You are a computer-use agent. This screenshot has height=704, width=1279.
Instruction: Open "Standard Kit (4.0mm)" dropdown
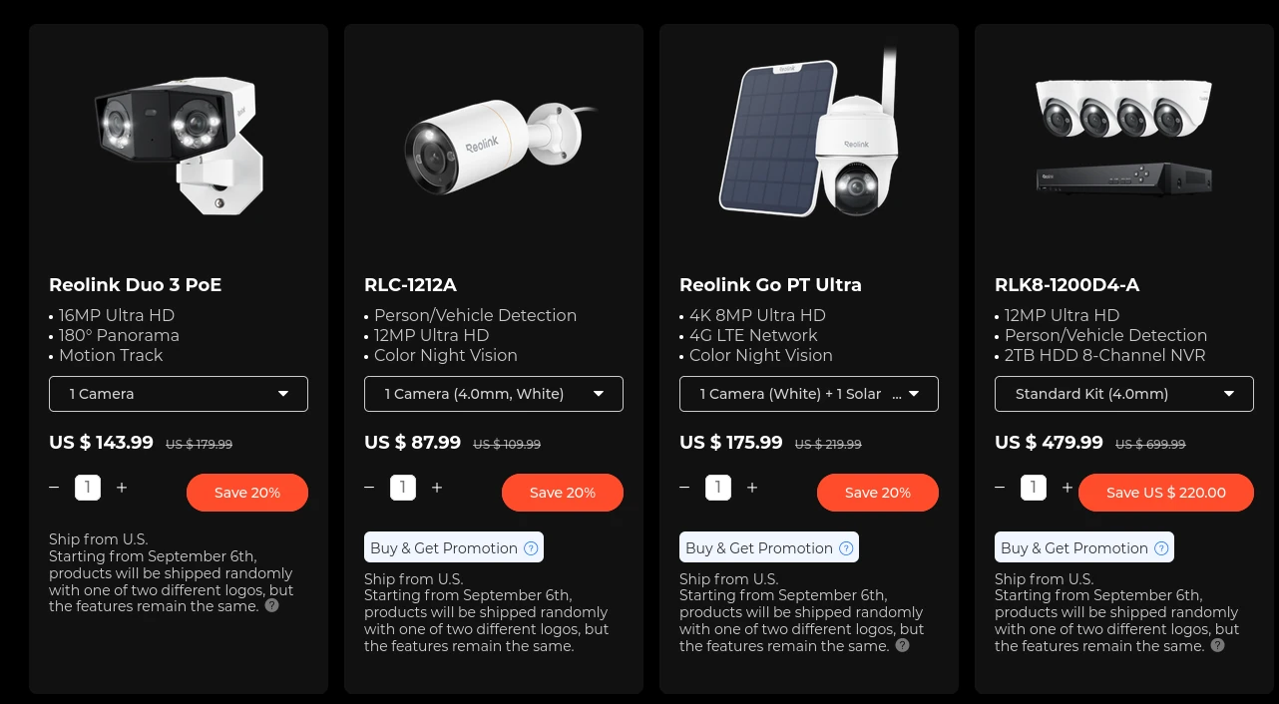pyautogui.click(x=1124, y=394)
